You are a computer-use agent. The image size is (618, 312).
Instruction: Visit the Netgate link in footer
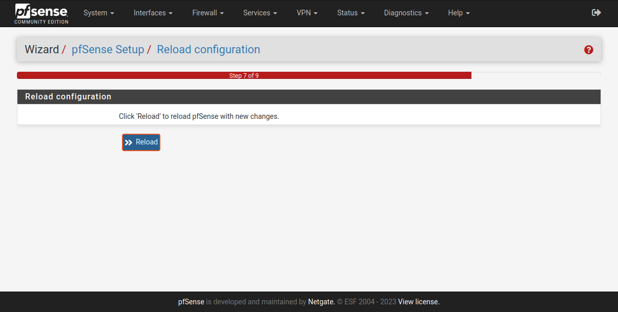coord(321,302)
